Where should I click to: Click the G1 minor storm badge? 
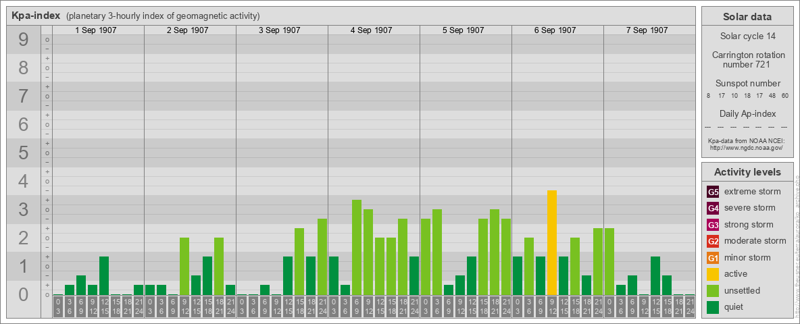click(713, 258)
